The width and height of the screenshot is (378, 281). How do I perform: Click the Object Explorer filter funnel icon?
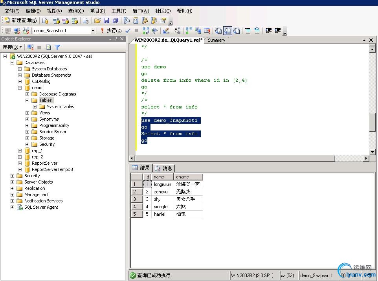coord(57,47)
